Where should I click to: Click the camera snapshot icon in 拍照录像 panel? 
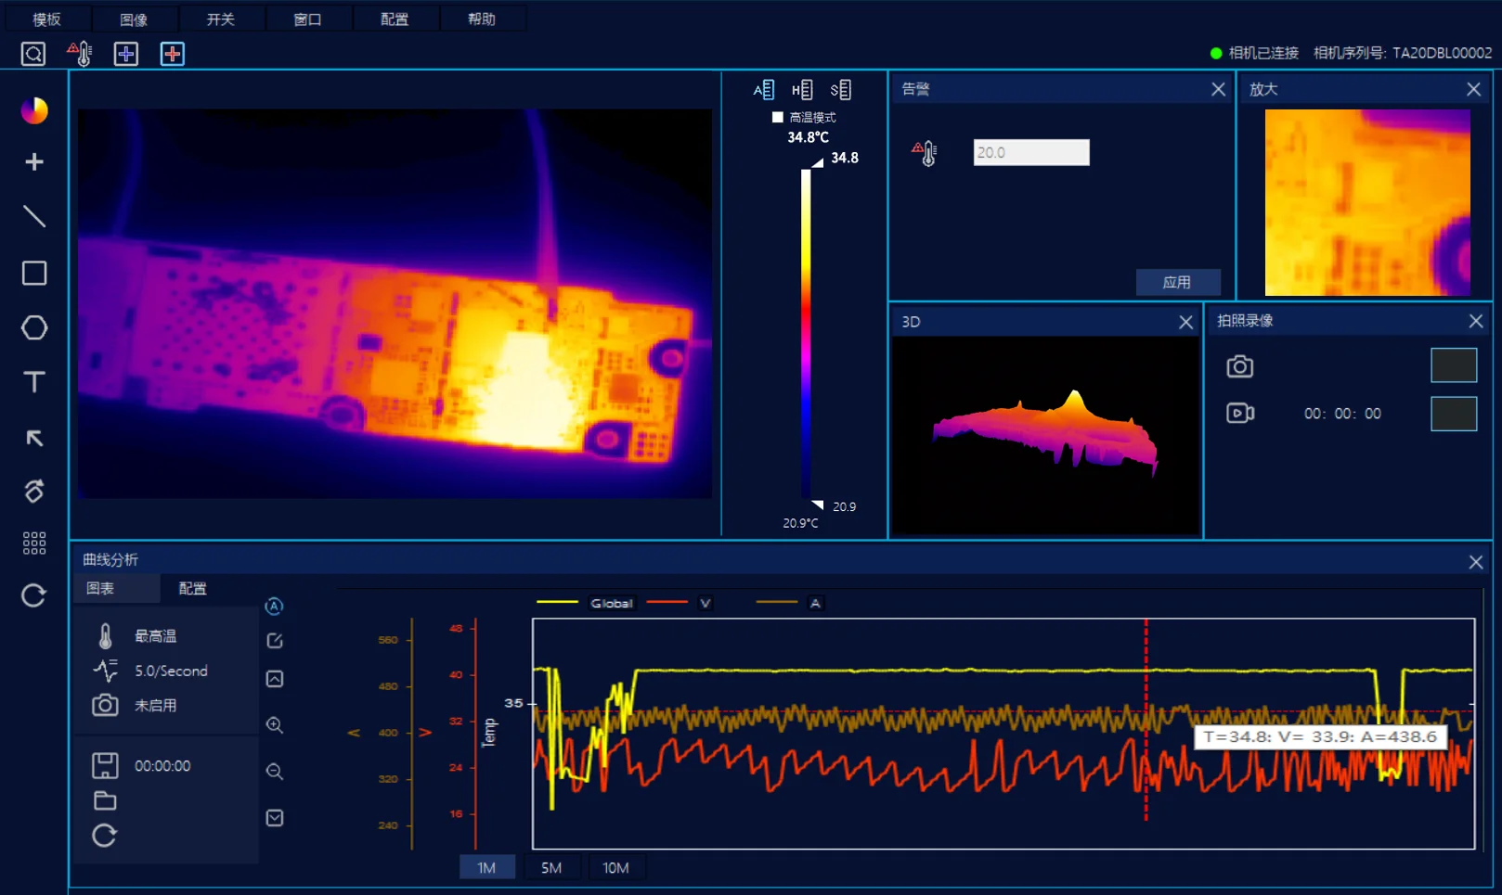click(x=1239, y=366)
